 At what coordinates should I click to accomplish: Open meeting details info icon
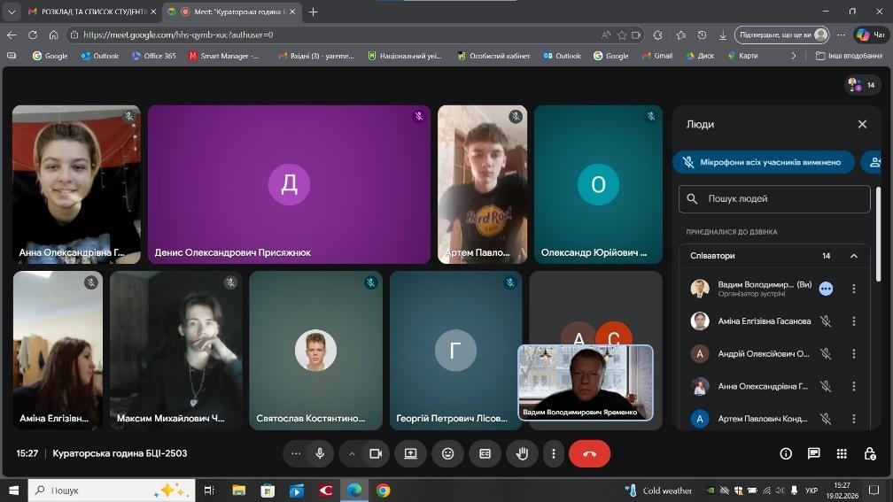point(786,453)
